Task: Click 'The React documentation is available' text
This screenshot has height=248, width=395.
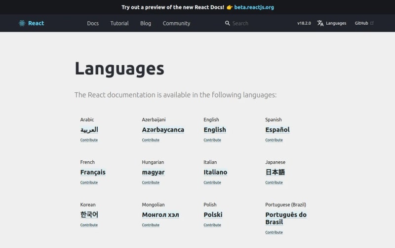Action: coord(175,95)
